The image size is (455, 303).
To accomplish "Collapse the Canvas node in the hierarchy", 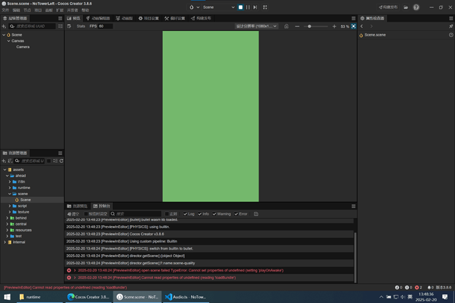I will pos(9,41).
